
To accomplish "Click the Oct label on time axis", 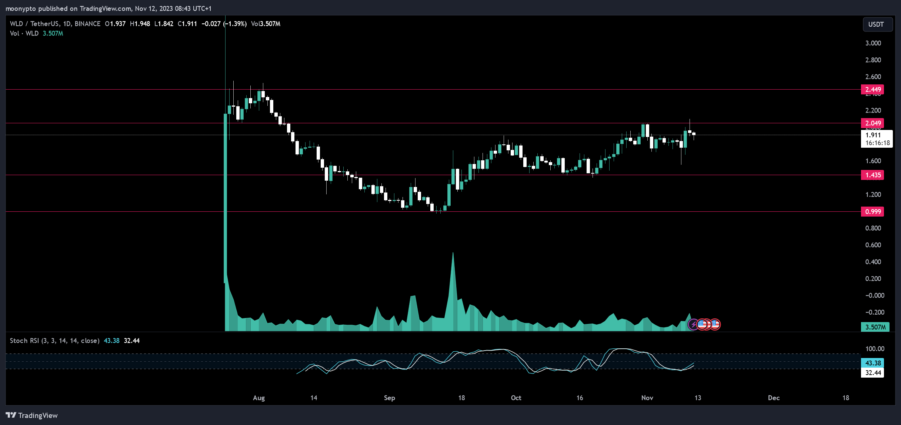I will [516, 398].
